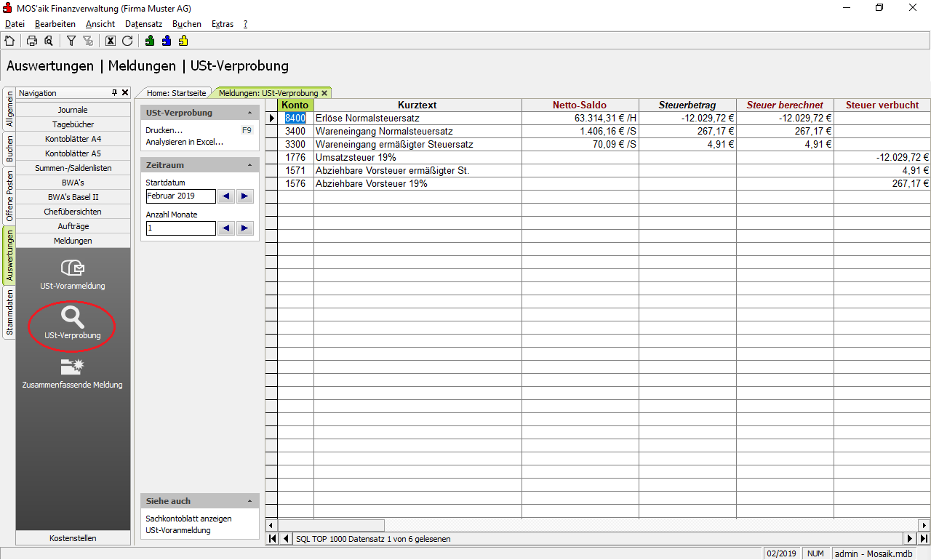Click the green puzzle piece icon
The height and width of the screenshot is (560, 931).
tap(150, 41)
